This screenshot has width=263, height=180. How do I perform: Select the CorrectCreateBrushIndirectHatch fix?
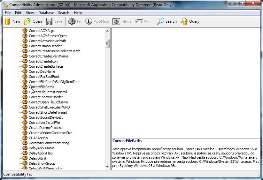[55, 51]
